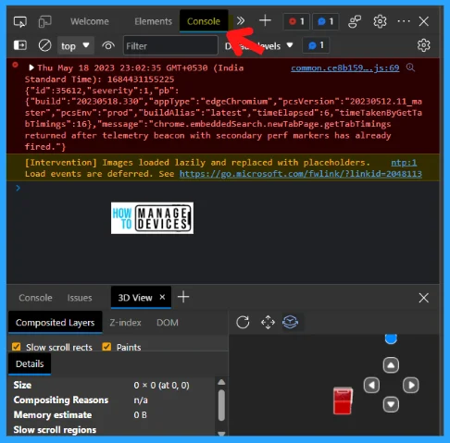Switch to drawer Console tab
The width and height of the screenshot is (450, 443).
[x=35, y=298]
